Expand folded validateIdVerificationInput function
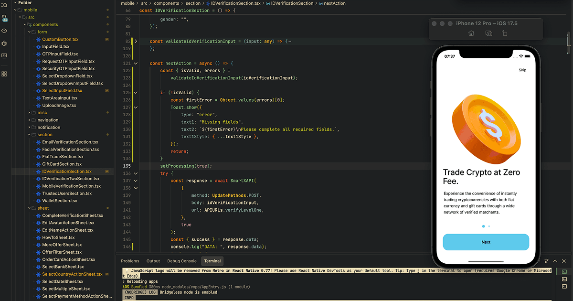 (x=136, y=42)
